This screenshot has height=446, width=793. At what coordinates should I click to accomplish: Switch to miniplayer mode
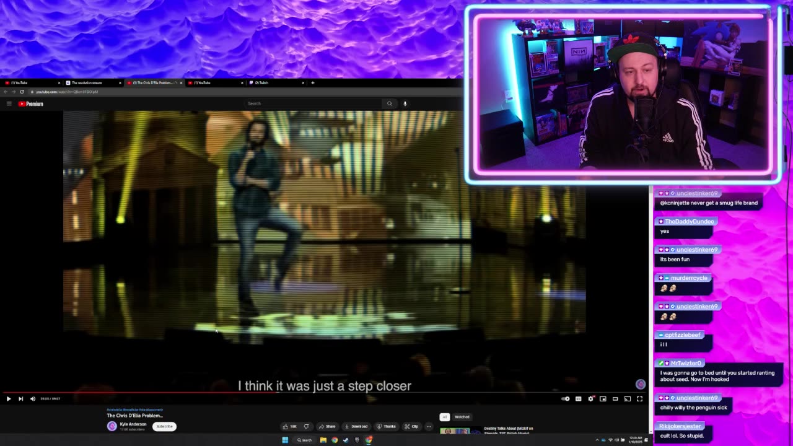click(x=603, y=399)
